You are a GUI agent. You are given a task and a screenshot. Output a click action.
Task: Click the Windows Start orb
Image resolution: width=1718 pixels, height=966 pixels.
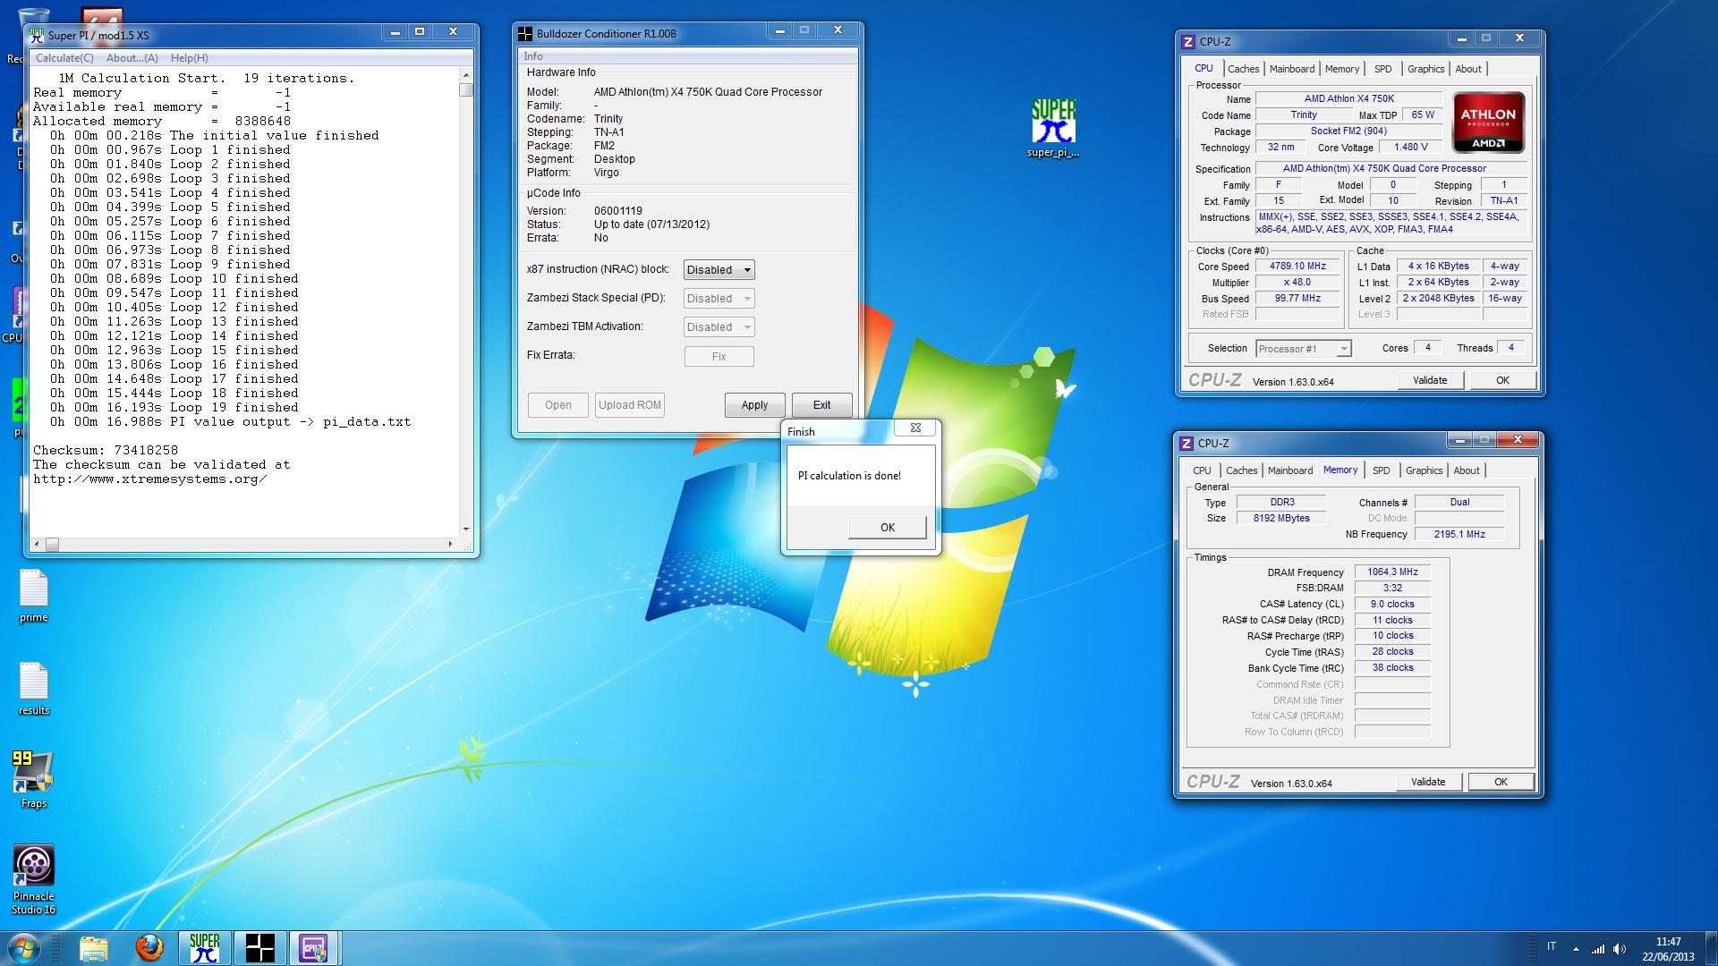[x=24, y=948]
